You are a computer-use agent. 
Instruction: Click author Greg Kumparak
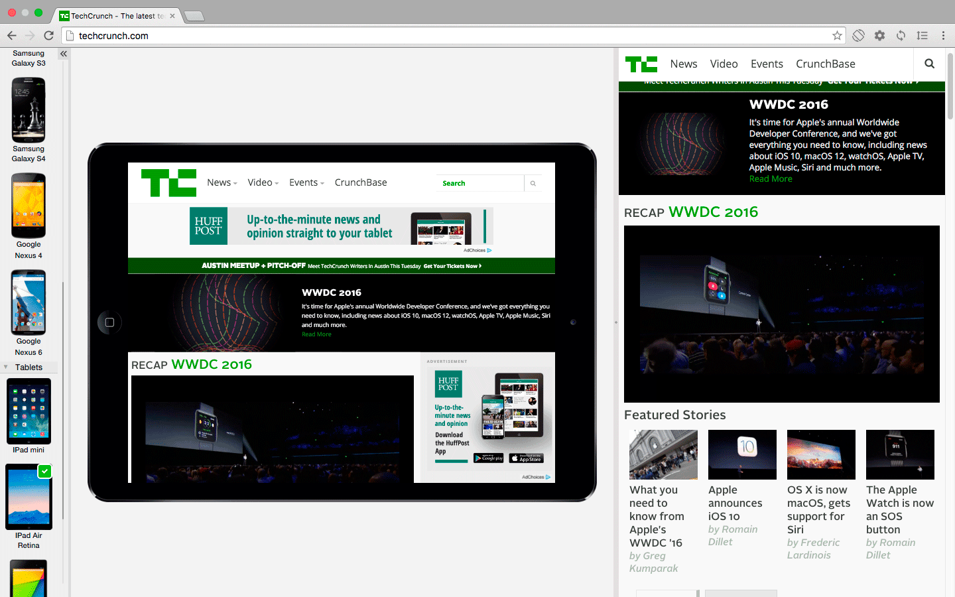pos(653,562)
